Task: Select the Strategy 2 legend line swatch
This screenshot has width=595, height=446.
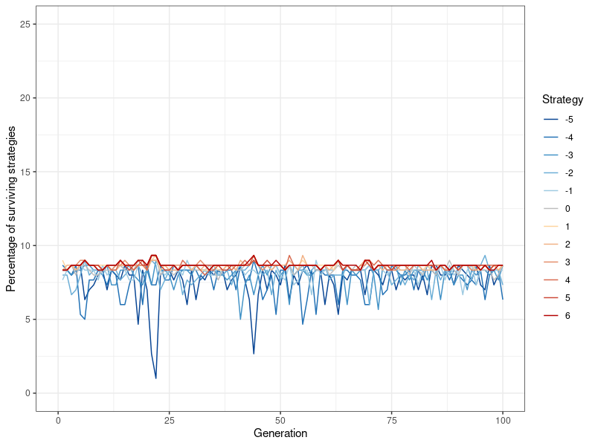Action: click(x=551, y=245)
